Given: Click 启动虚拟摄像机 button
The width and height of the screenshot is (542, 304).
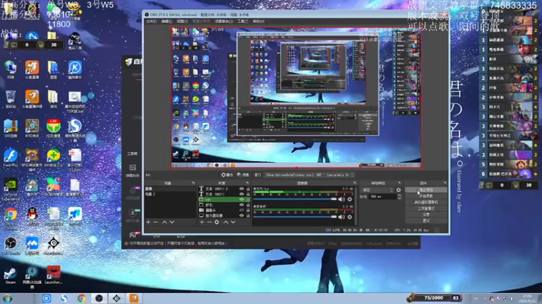Looking at the screenshot, I should point(426,202).
